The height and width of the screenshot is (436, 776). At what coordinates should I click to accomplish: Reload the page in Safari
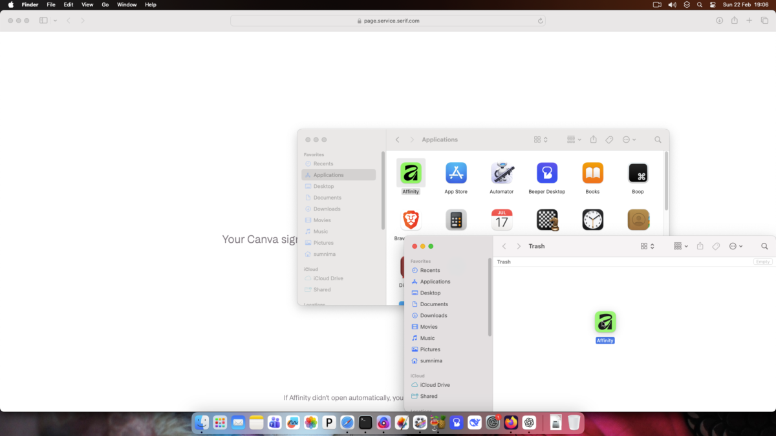pyautogui.click(x=540, y=20)
